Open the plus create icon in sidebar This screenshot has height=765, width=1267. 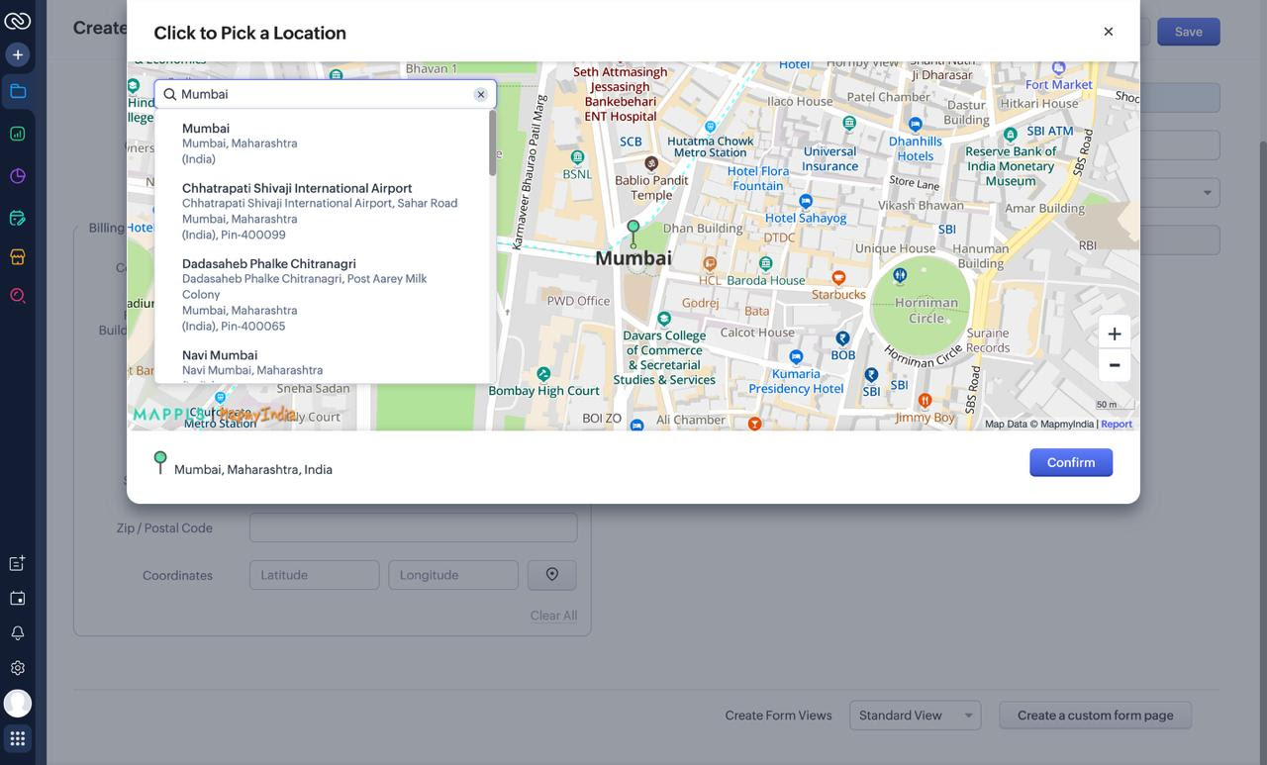[17, 54]
